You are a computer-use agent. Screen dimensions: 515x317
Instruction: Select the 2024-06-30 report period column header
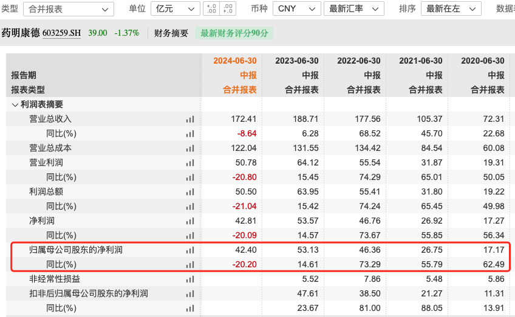point(234,61)
